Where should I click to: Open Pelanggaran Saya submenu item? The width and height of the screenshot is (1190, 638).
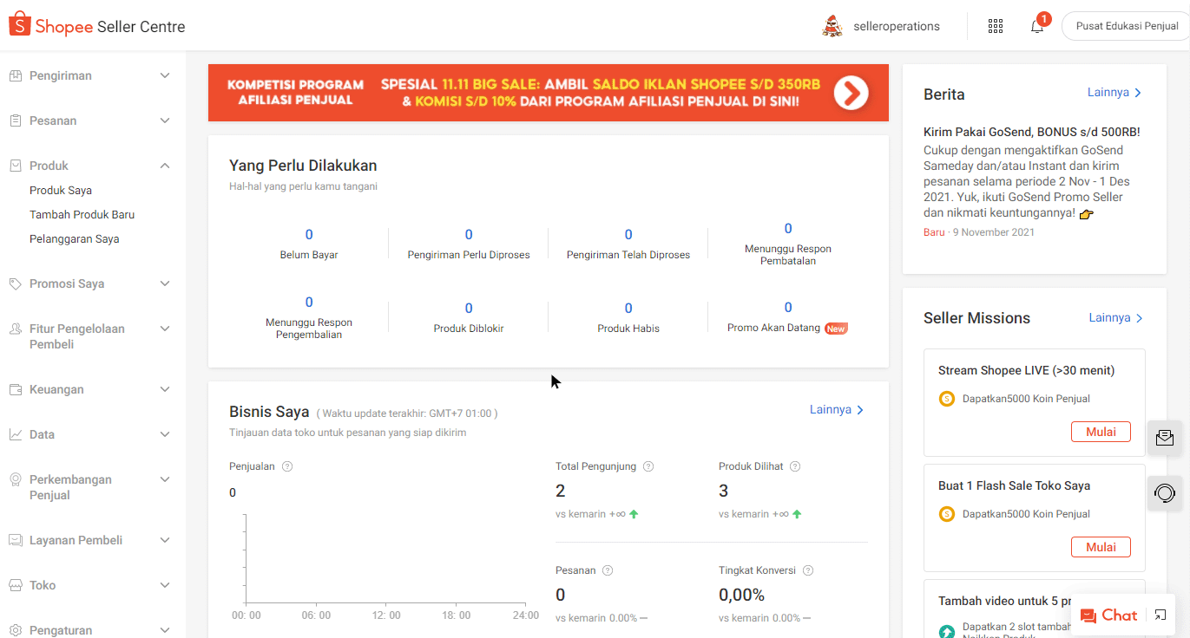click(x=75, y=239)
